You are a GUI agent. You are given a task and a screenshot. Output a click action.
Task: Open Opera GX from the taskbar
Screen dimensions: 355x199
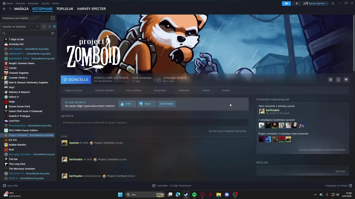pos(202,195)
